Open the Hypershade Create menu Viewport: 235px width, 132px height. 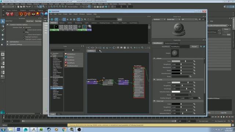click(65, 14)
